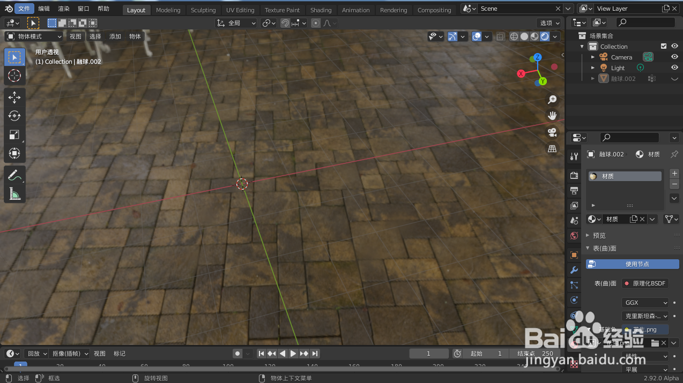This screenshot has height=383, width=683.
Task: Enable the magnet snapping toggle
Action: click(x=285, y=22)
